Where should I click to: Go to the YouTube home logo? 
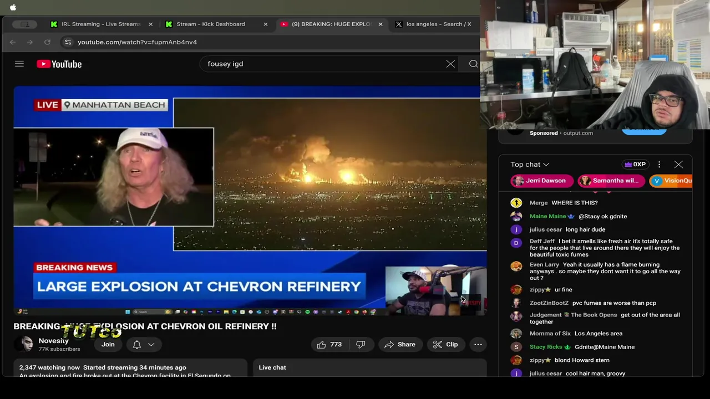tap(59, 64)
